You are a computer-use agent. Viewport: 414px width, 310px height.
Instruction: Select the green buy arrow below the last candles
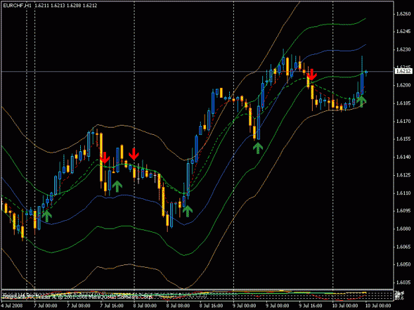(362, 101)
